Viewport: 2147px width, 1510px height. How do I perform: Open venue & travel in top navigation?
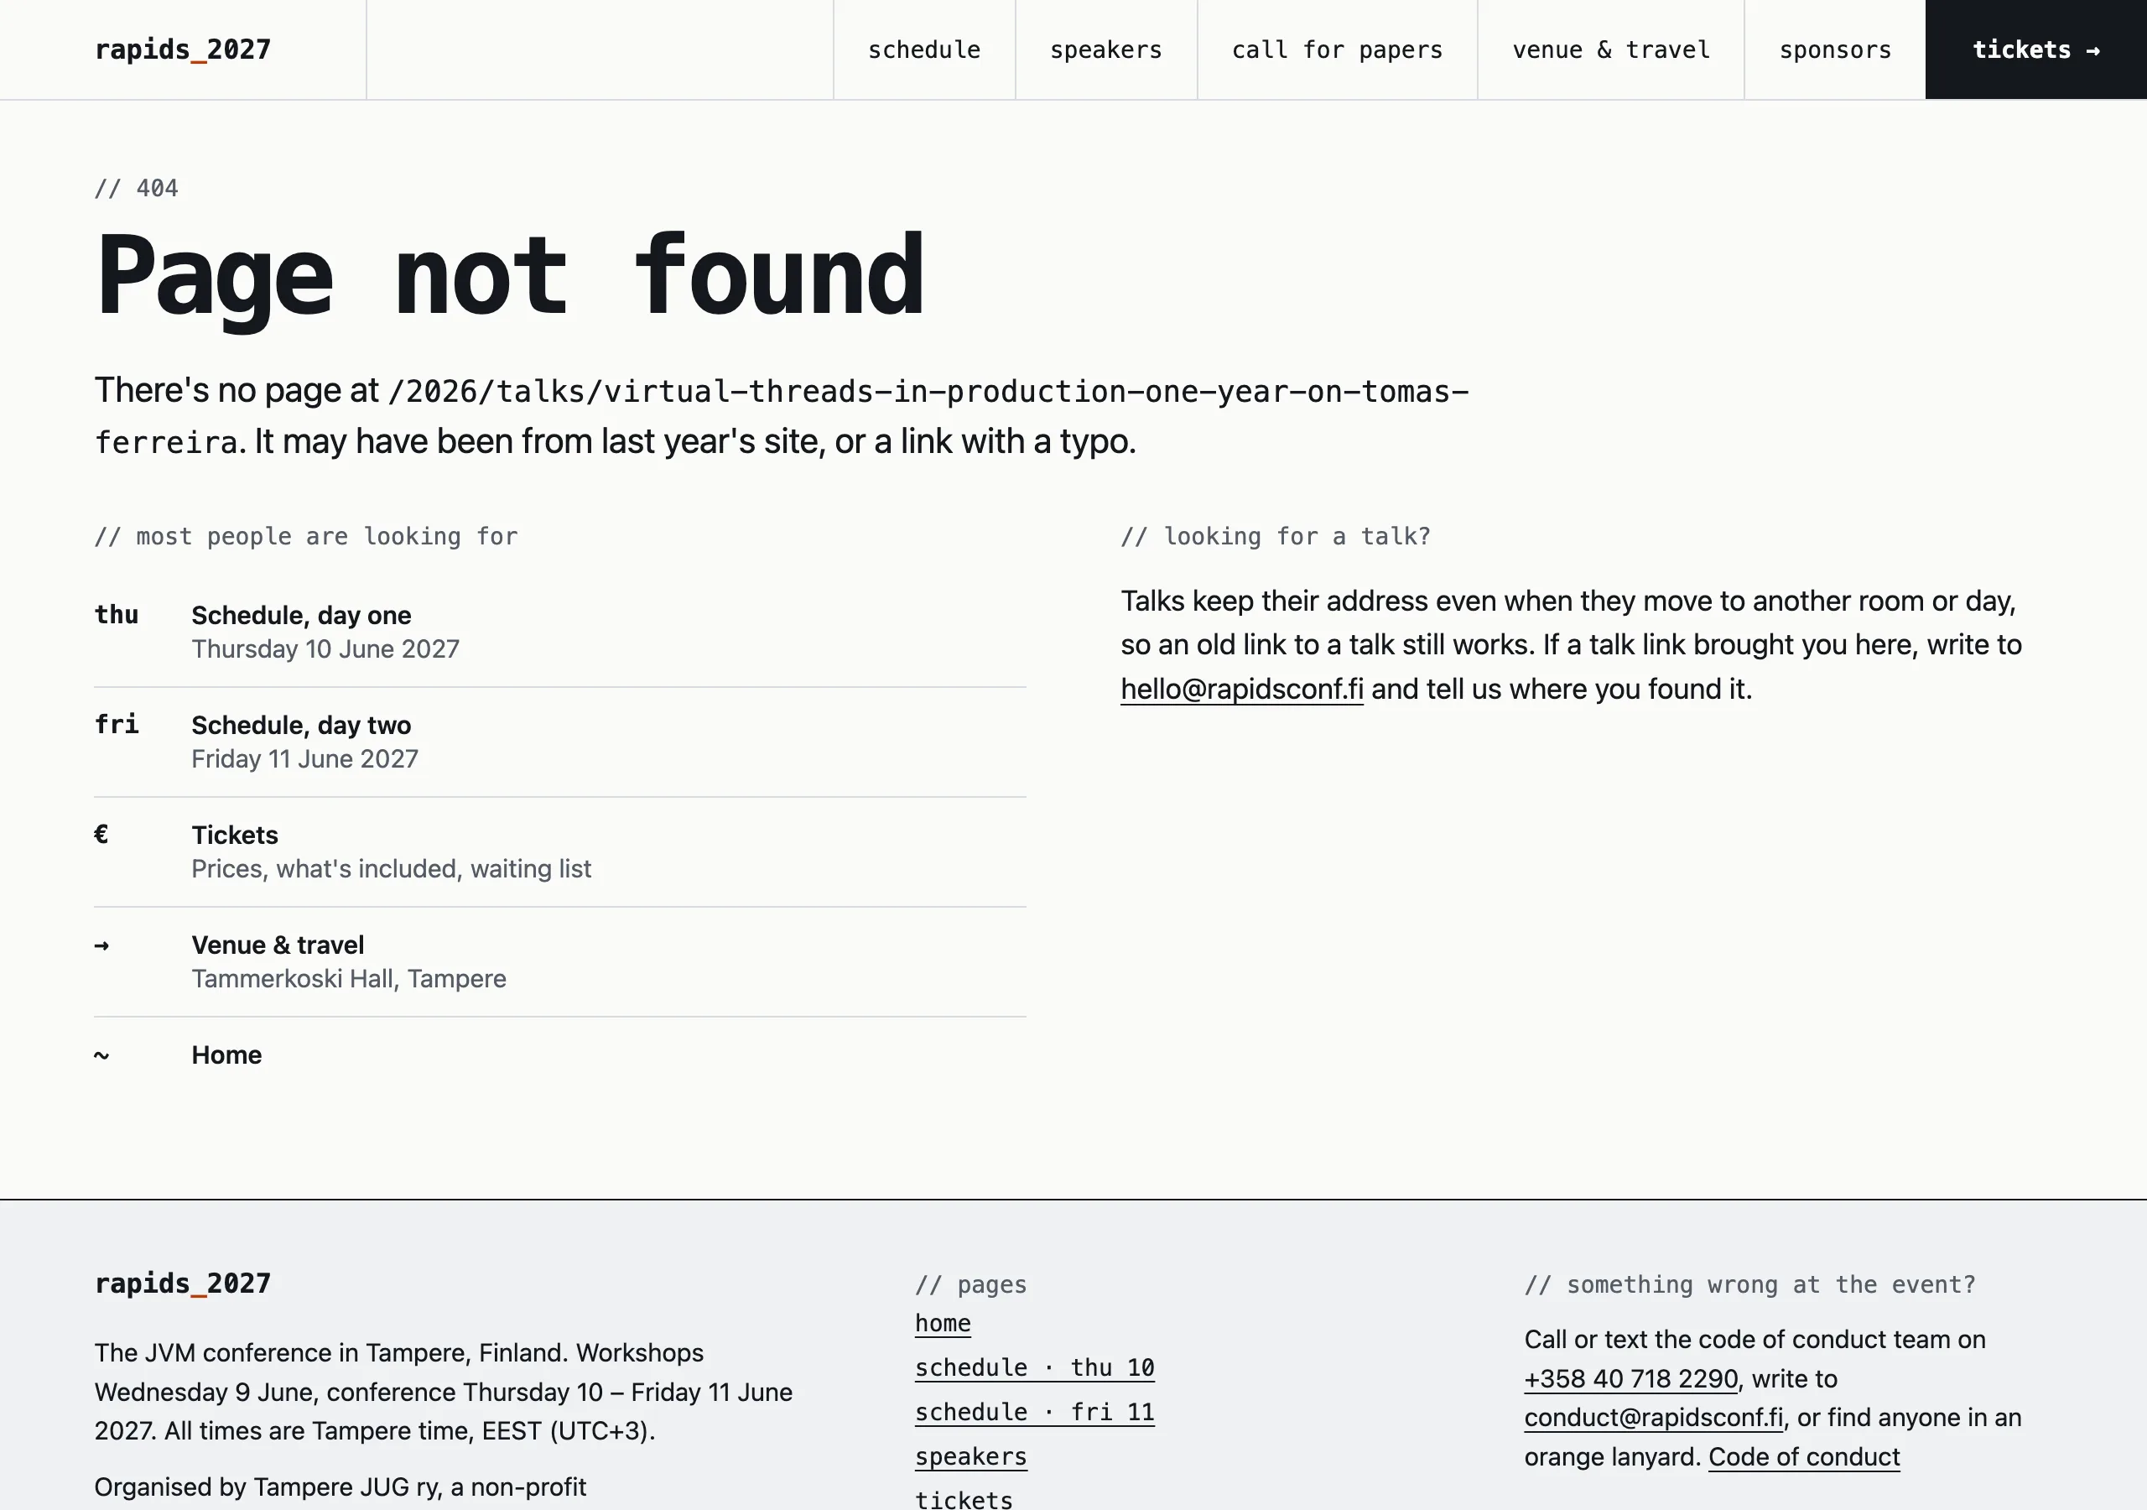pyautogui.click(x=1611, y=49)
